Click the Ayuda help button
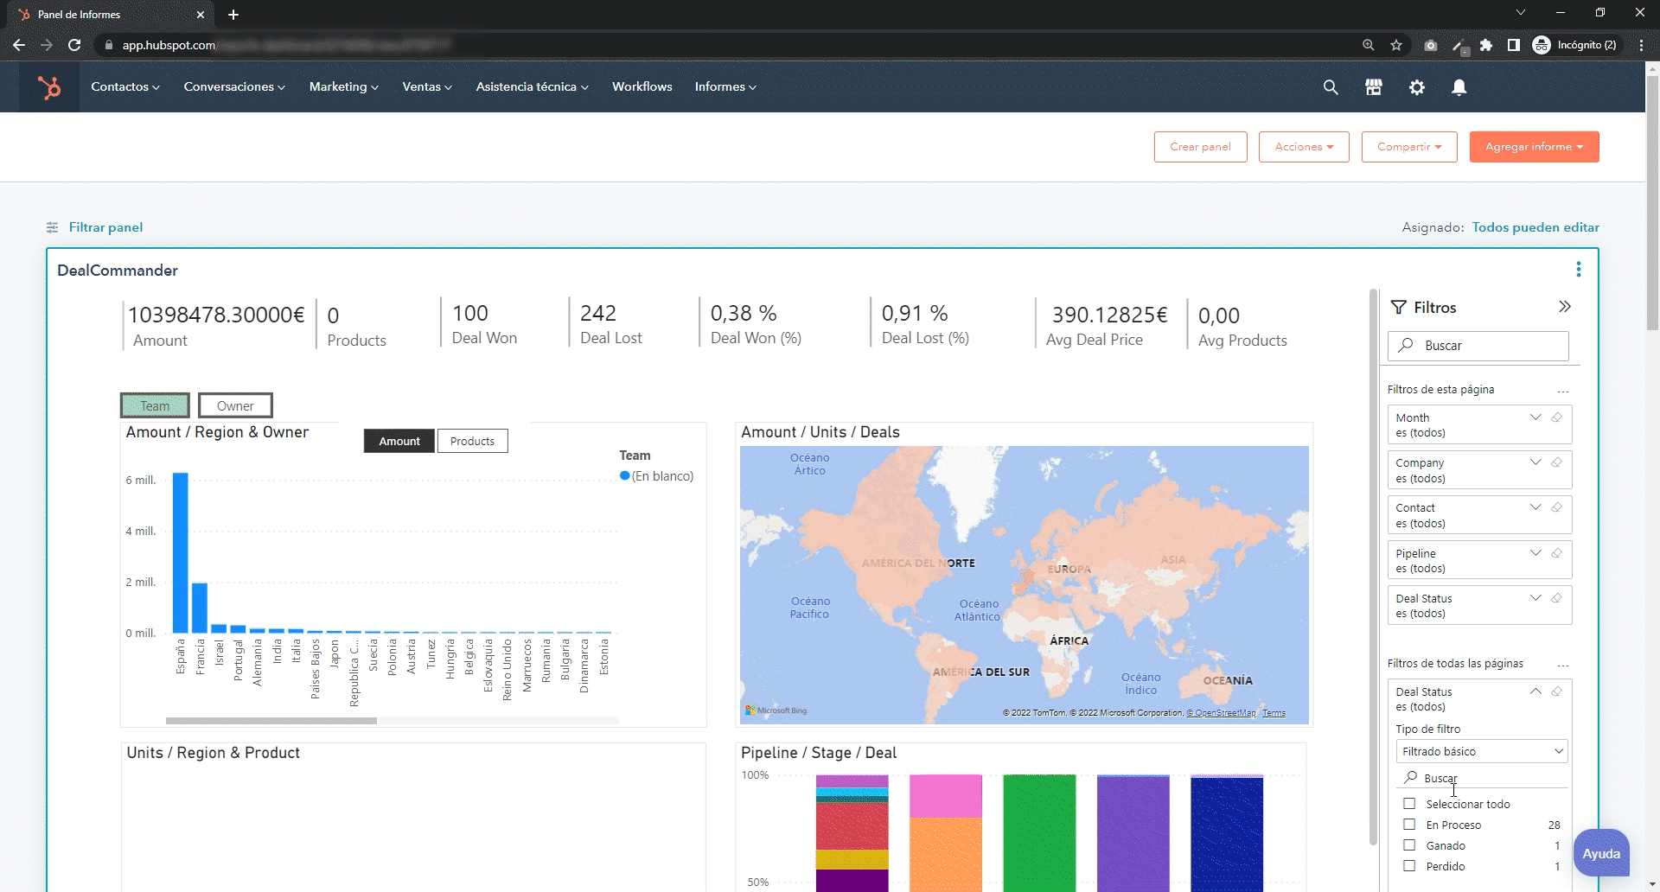 pyautogui.click(x=1601, y=853)
